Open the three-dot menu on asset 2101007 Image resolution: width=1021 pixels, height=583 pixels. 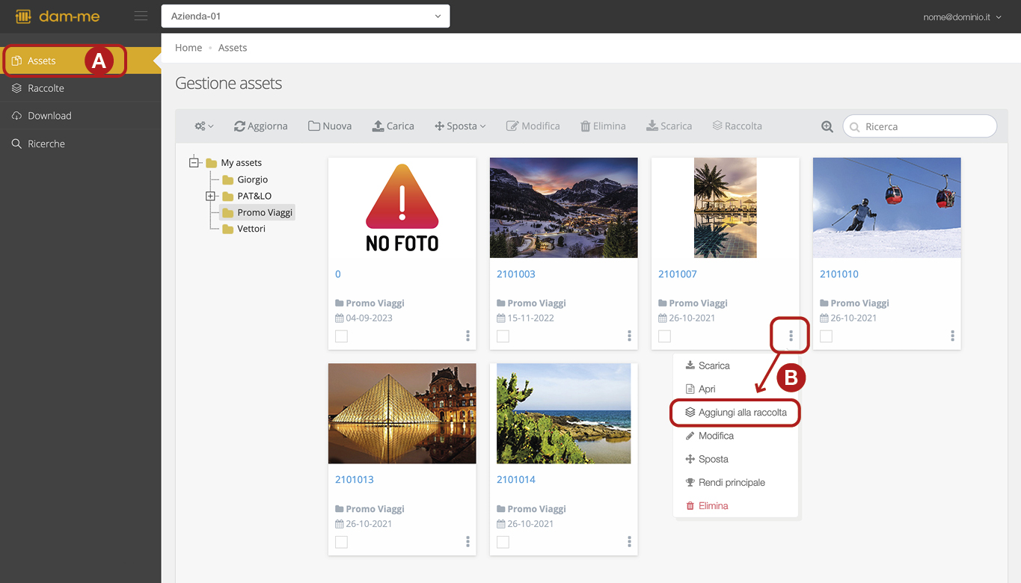click(x=791, y=336)
